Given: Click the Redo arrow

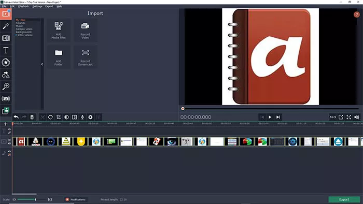Looking at the screenshot, I should (x=24, y=117).
